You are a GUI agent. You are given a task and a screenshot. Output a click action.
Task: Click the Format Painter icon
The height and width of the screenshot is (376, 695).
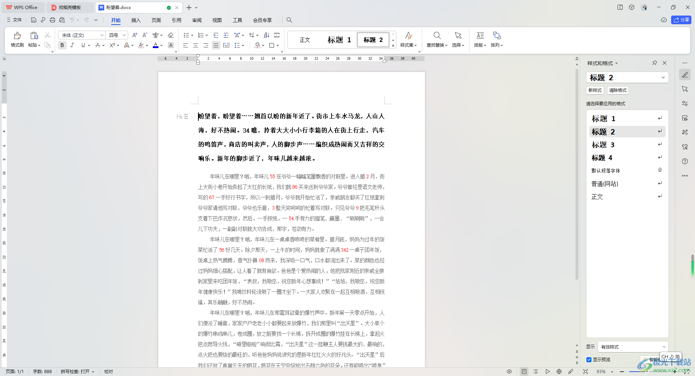(x=17, y=36)
